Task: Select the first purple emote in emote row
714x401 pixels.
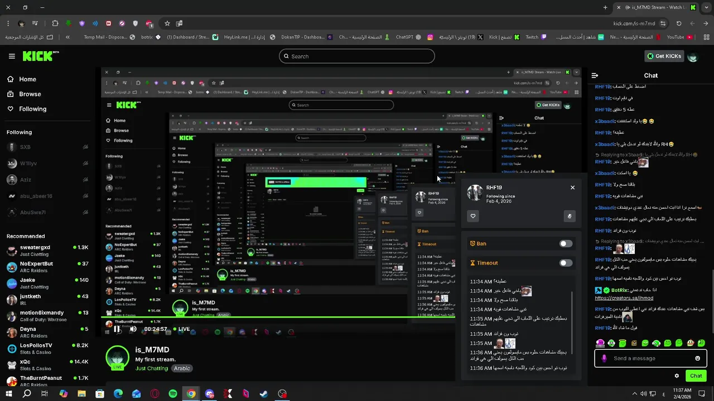Action: pos(600,343)
